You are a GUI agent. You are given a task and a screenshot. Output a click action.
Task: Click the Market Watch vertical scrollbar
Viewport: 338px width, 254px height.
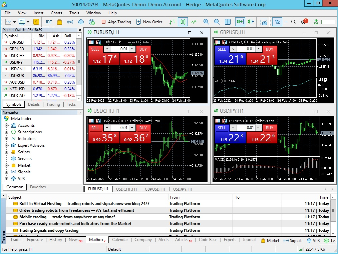(x=79, y=62)
